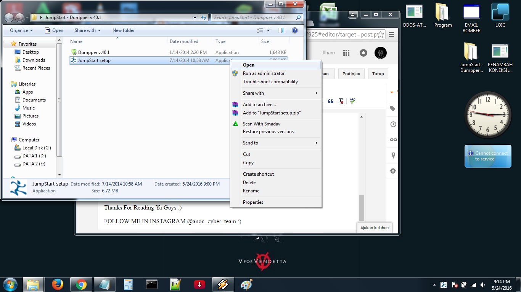
Task: Select Add to archive... option
Action: click(276, 105)
